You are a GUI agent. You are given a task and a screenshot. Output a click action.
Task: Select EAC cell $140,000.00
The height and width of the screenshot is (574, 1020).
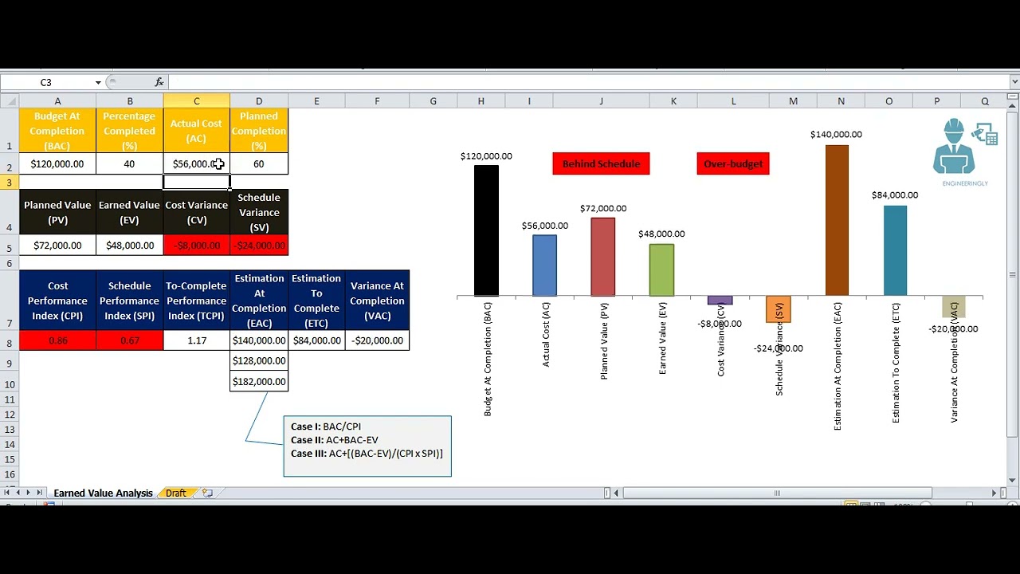259,340
